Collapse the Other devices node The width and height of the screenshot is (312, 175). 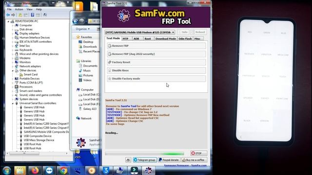pos(13,70)
